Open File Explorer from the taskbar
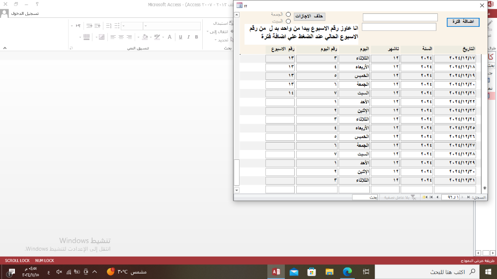 click(329, 272)
